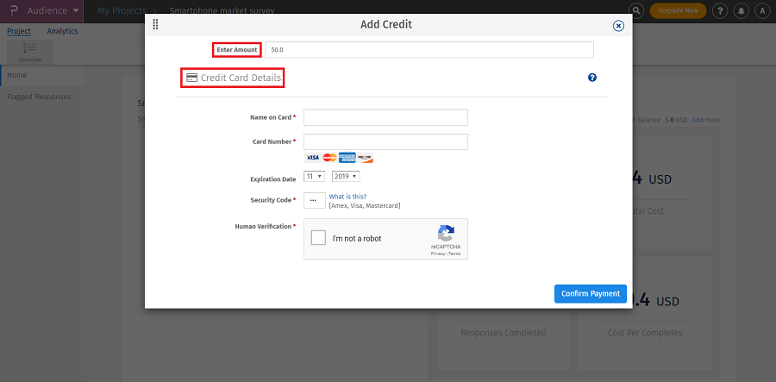Viewport: 776px width, 382px height.
Task: Click the Expiration Date label
Action: (273, 179)
